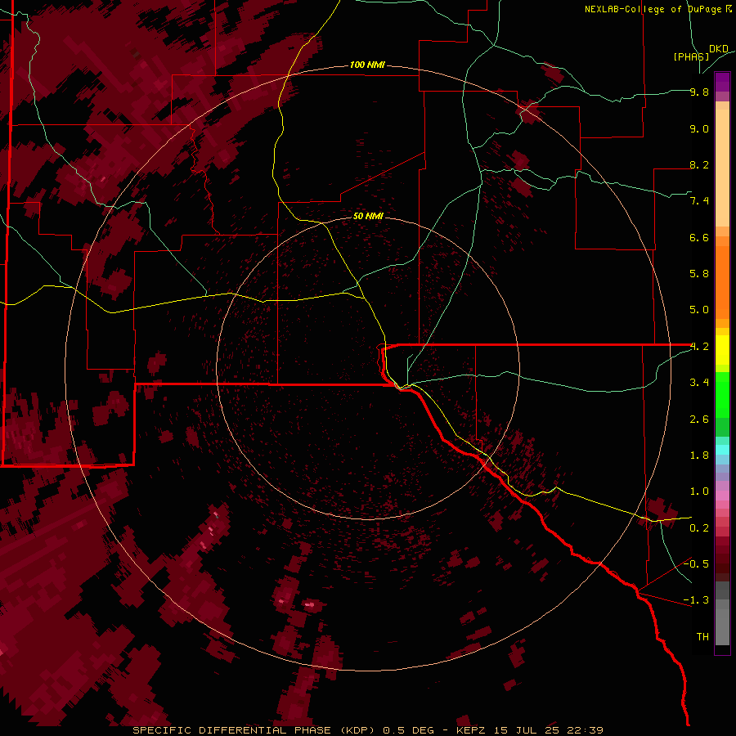Pick the orange segment of the color bar
This screenshot has width=736, height=736.
tap(722, 281)
